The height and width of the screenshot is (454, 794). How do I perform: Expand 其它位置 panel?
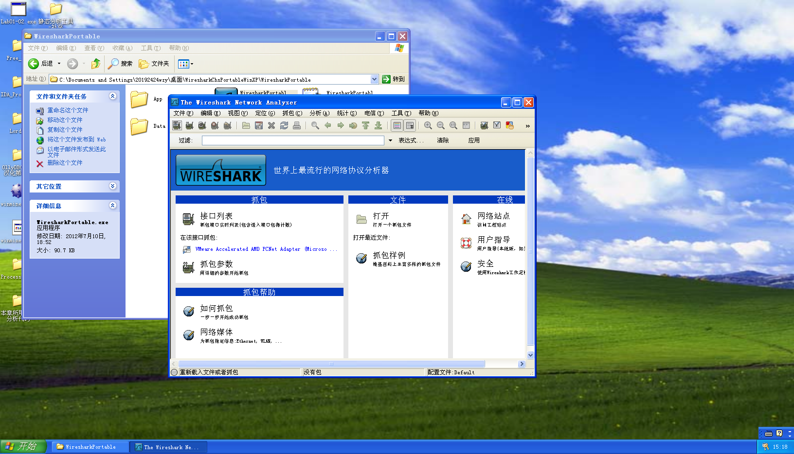pos(112,186)
